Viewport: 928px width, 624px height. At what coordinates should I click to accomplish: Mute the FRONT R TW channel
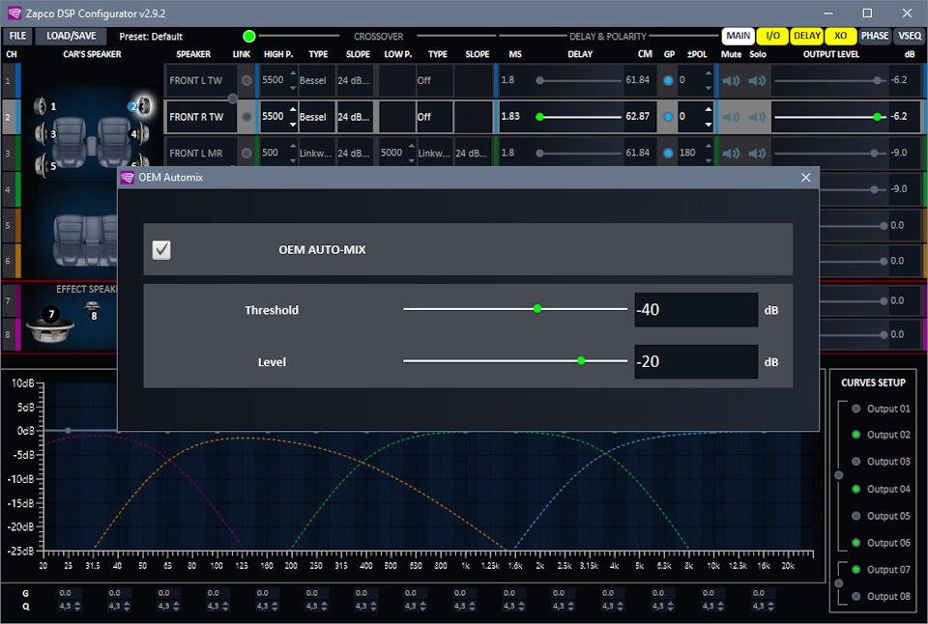(732, 117)
